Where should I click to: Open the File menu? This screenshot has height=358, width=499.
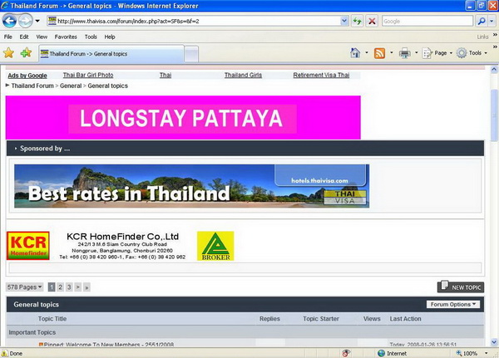click(8, 37)
